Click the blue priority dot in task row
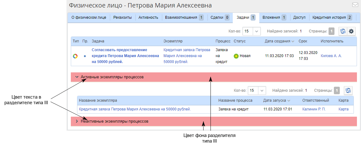 (x=85, y=56)
